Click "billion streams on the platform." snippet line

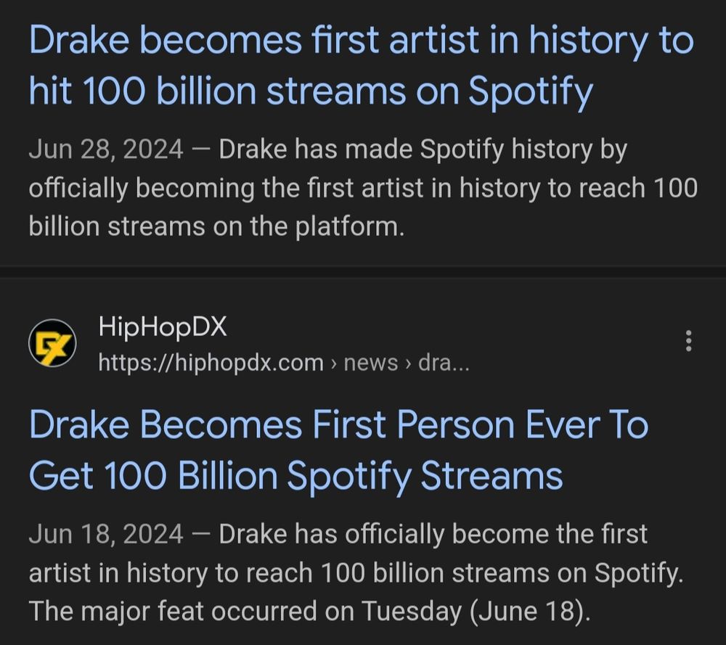click(x=216, y=226)
